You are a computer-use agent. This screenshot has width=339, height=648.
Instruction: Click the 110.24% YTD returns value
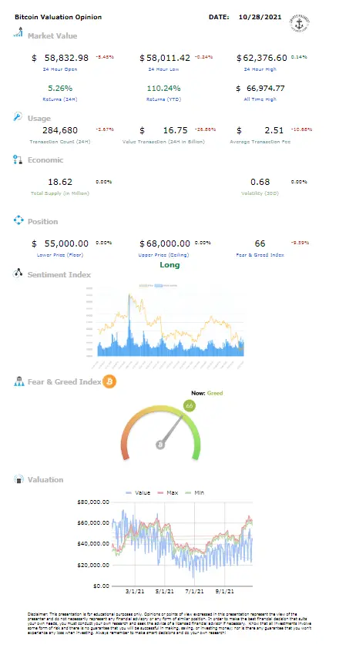click(x=164, y=89)
